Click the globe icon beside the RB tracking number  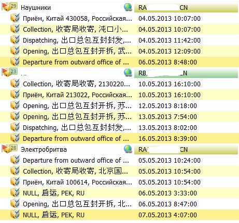tap(128, 73)
